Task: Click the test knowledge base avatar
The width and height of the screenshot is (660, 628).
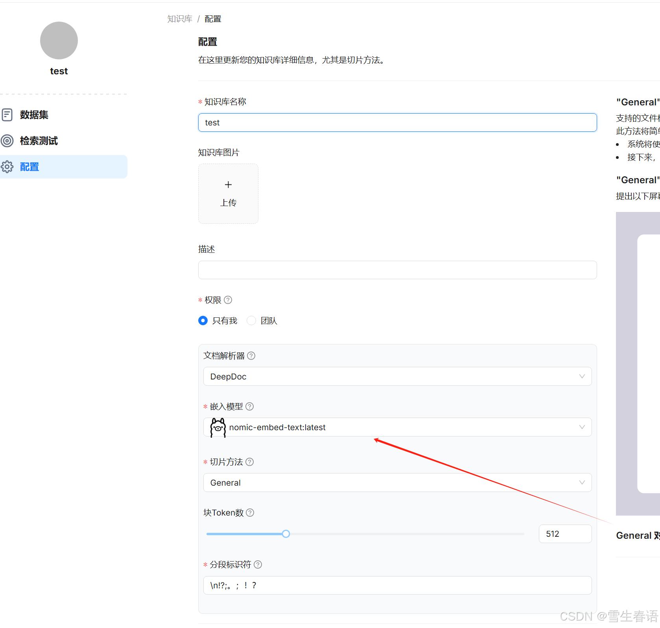Action: (59, 41)
